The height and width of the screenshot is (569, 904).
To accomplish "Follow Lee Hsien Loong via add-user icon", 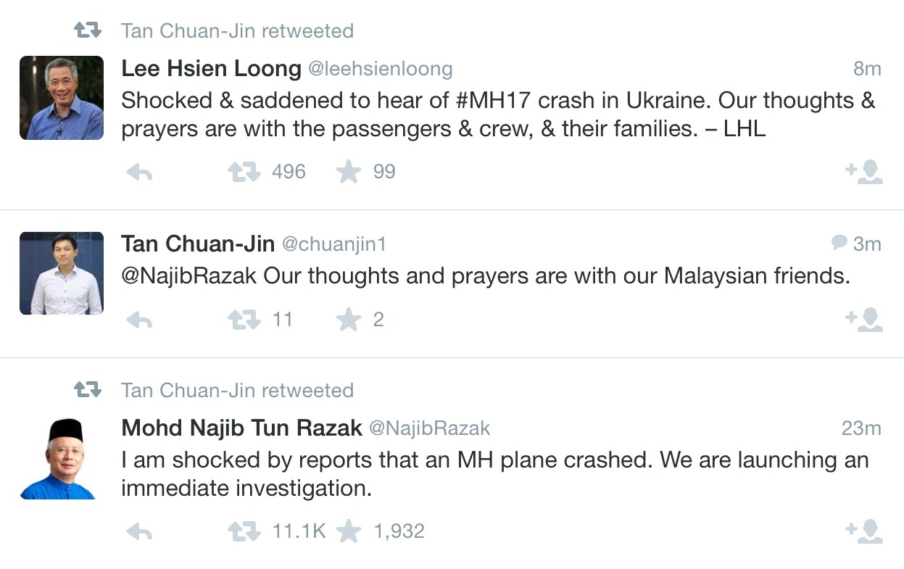I will (x=864, y=172).
